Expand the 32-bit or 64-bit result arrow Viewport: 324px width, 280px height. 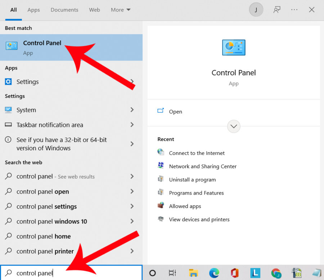[132, 144]
